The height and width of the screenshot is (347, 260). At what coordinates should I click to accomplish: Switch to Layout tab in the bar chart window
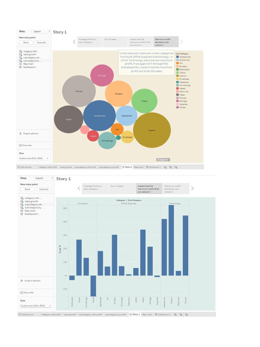(x=39, y=178)
